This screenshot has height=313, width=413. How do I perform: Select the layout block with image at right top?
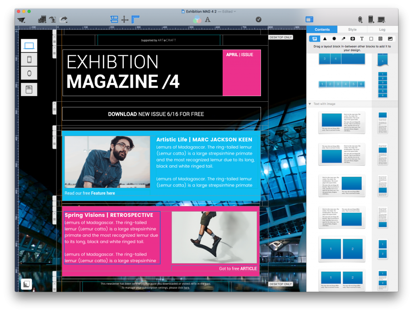[x=342, y=186]
